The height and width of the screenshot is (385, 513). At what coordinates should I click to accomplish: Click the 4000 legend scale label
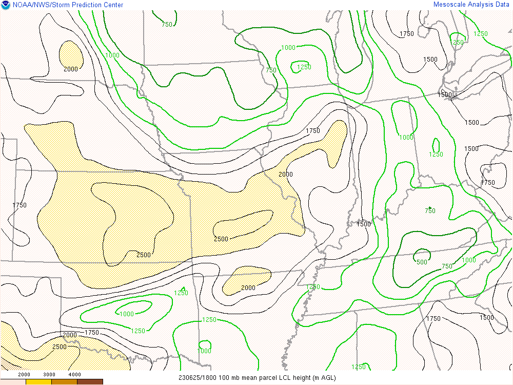(75, 375)
